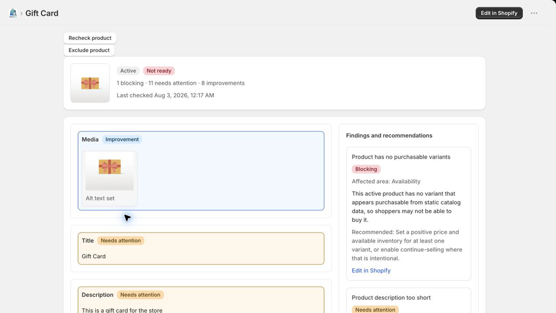Viewport: 556px width, 313px height.
Task: Open the Edit in Shopify link in findings
Action: 371,271
